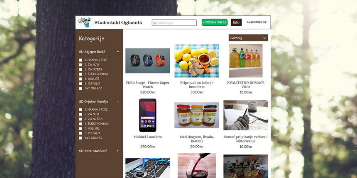Click the Med (bagrem, livada, kesten) title
The width and height of the screenshot is (357, 178).
[197, 139]
